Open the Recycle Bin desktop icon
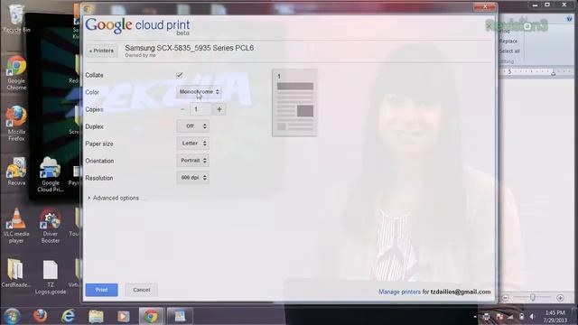The width and height of the screenshot is (578, 325). [x=16, y=19]
